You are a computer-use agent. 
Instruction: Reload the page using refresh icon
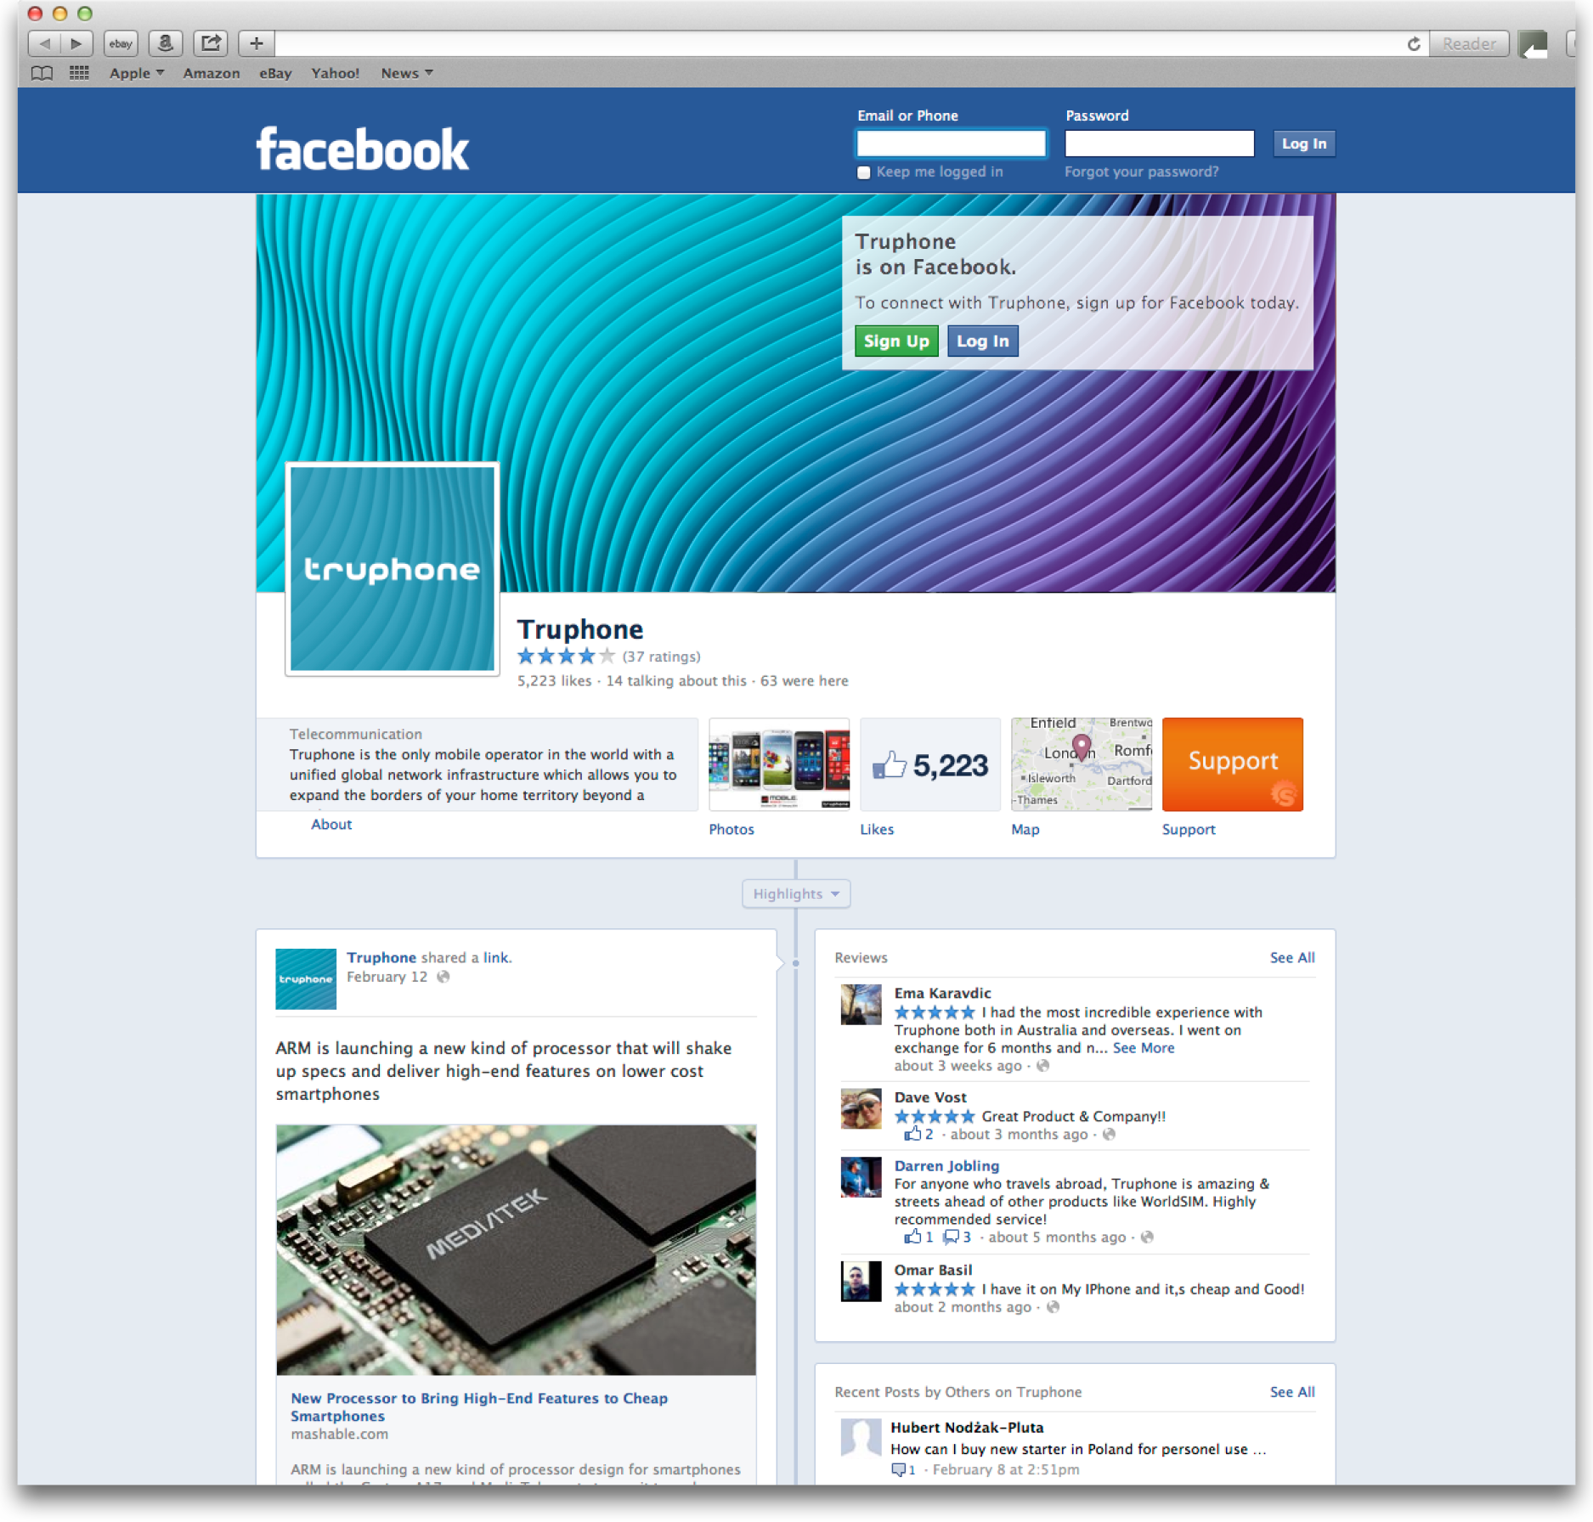pos(1413,44)
